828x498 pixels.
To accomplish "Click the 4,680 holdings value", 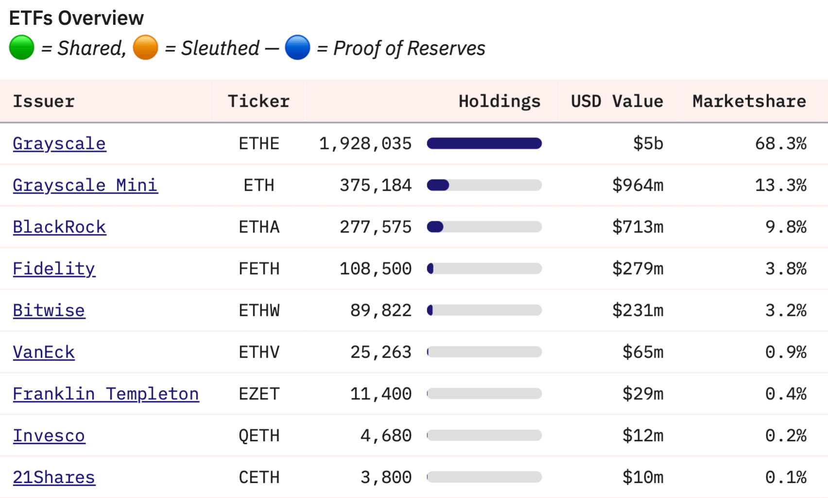I will [386, 436].
